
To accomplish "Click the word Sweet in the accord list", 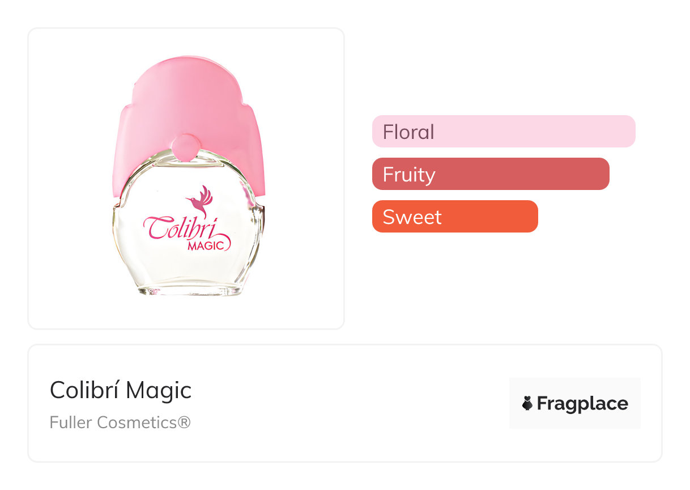I will tap(412, 217).
